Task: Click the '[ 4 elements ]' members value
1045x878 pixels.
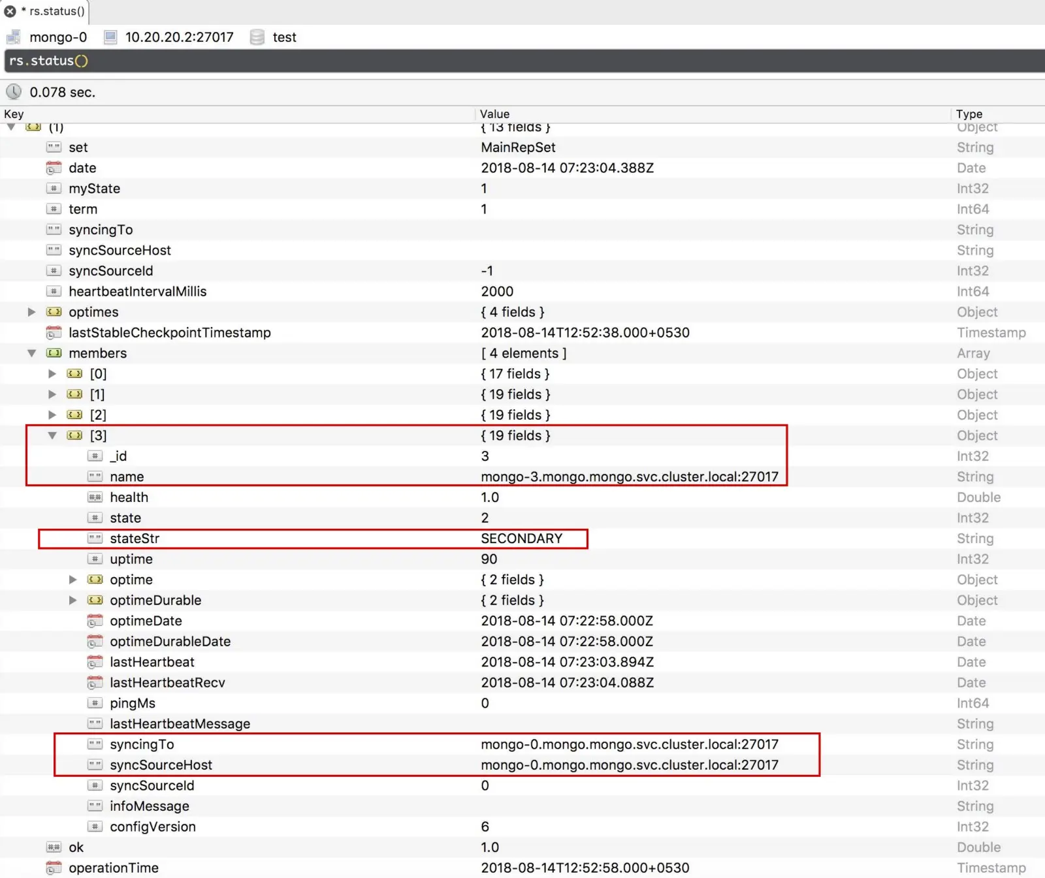Action: 524,353
